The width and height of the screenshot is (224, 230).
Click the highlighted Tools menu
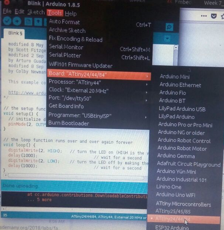tap(55, 13)
